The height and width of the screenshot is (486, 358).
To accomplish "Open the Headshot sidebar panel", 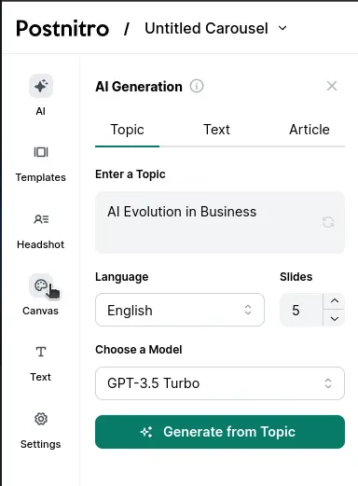I will pyautogui.click(x=41, y=219).
